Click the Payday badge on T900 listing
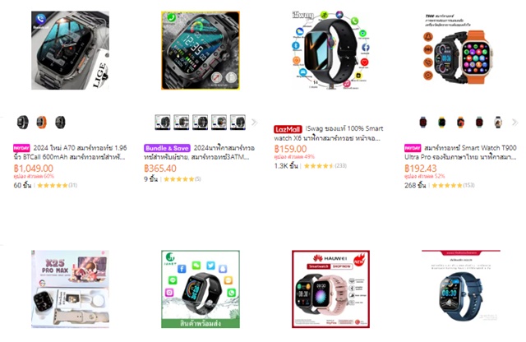The height and width of the screenshot is (342, 526). (413, 148)
